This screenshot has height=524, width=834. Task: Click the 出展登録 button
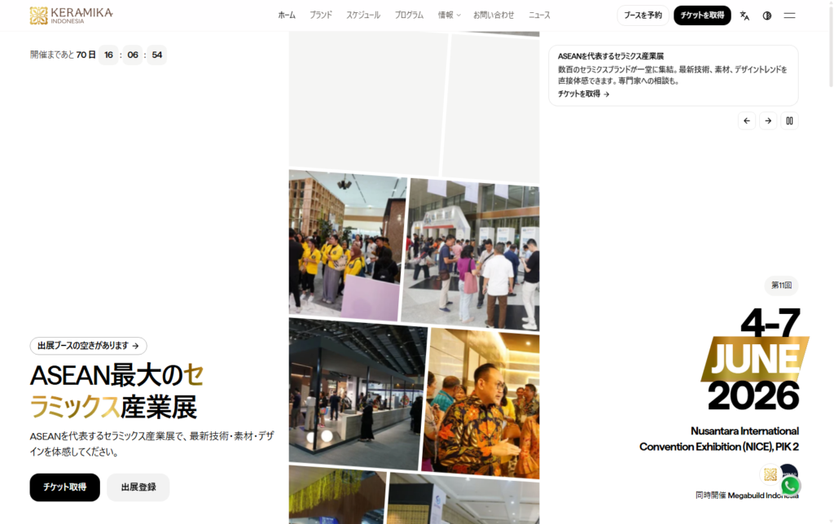click(138, 487)
